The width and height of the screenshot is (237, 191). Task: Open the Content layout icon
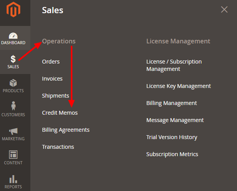[13, 155]
